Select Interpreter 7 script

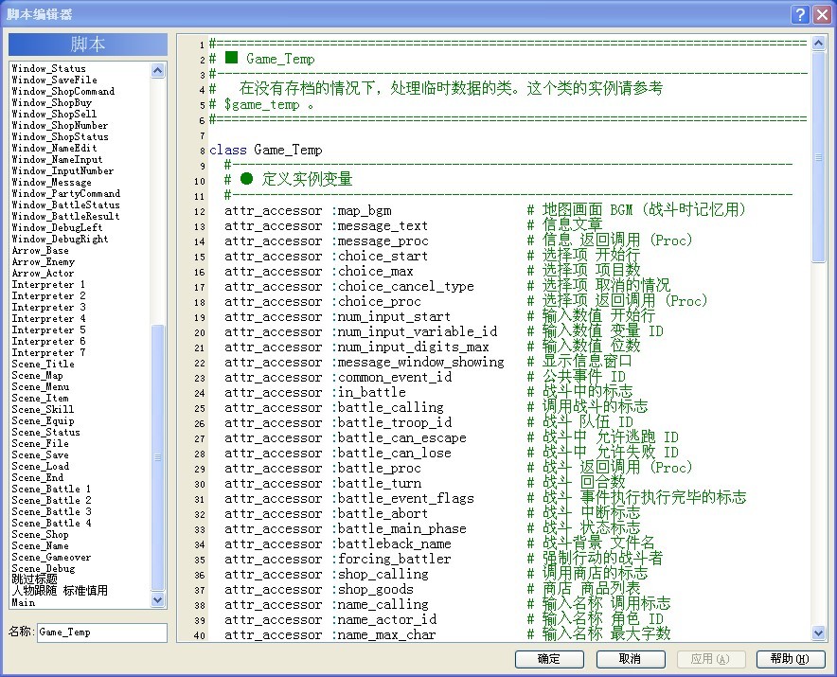pyautogui.click(x=48, y=352)
